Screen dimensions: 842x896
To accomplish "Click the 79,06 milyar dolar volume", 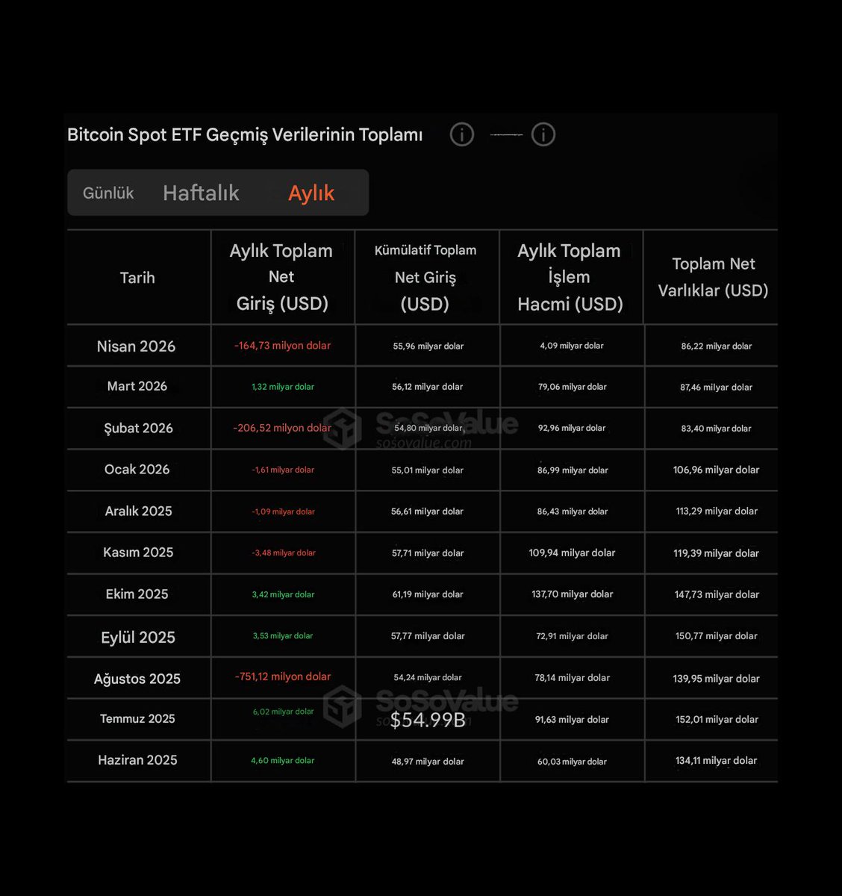I will (x=572, y=387).
